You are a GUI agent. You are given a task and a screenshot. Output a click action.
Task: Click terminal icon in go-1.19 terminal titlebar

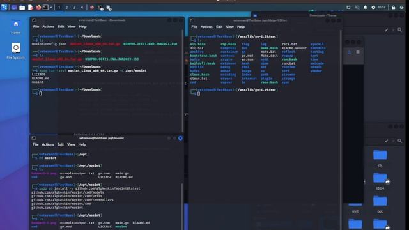[x=192, y=20]
